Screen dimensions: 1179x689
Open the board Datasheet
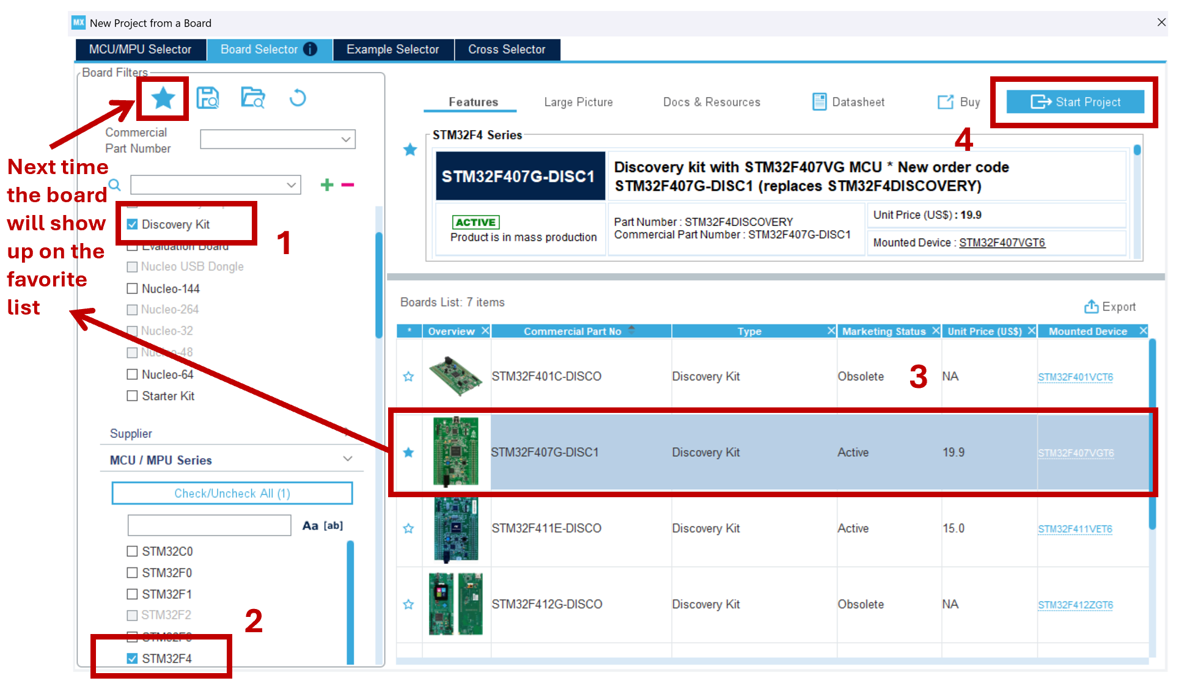[848, 102]
